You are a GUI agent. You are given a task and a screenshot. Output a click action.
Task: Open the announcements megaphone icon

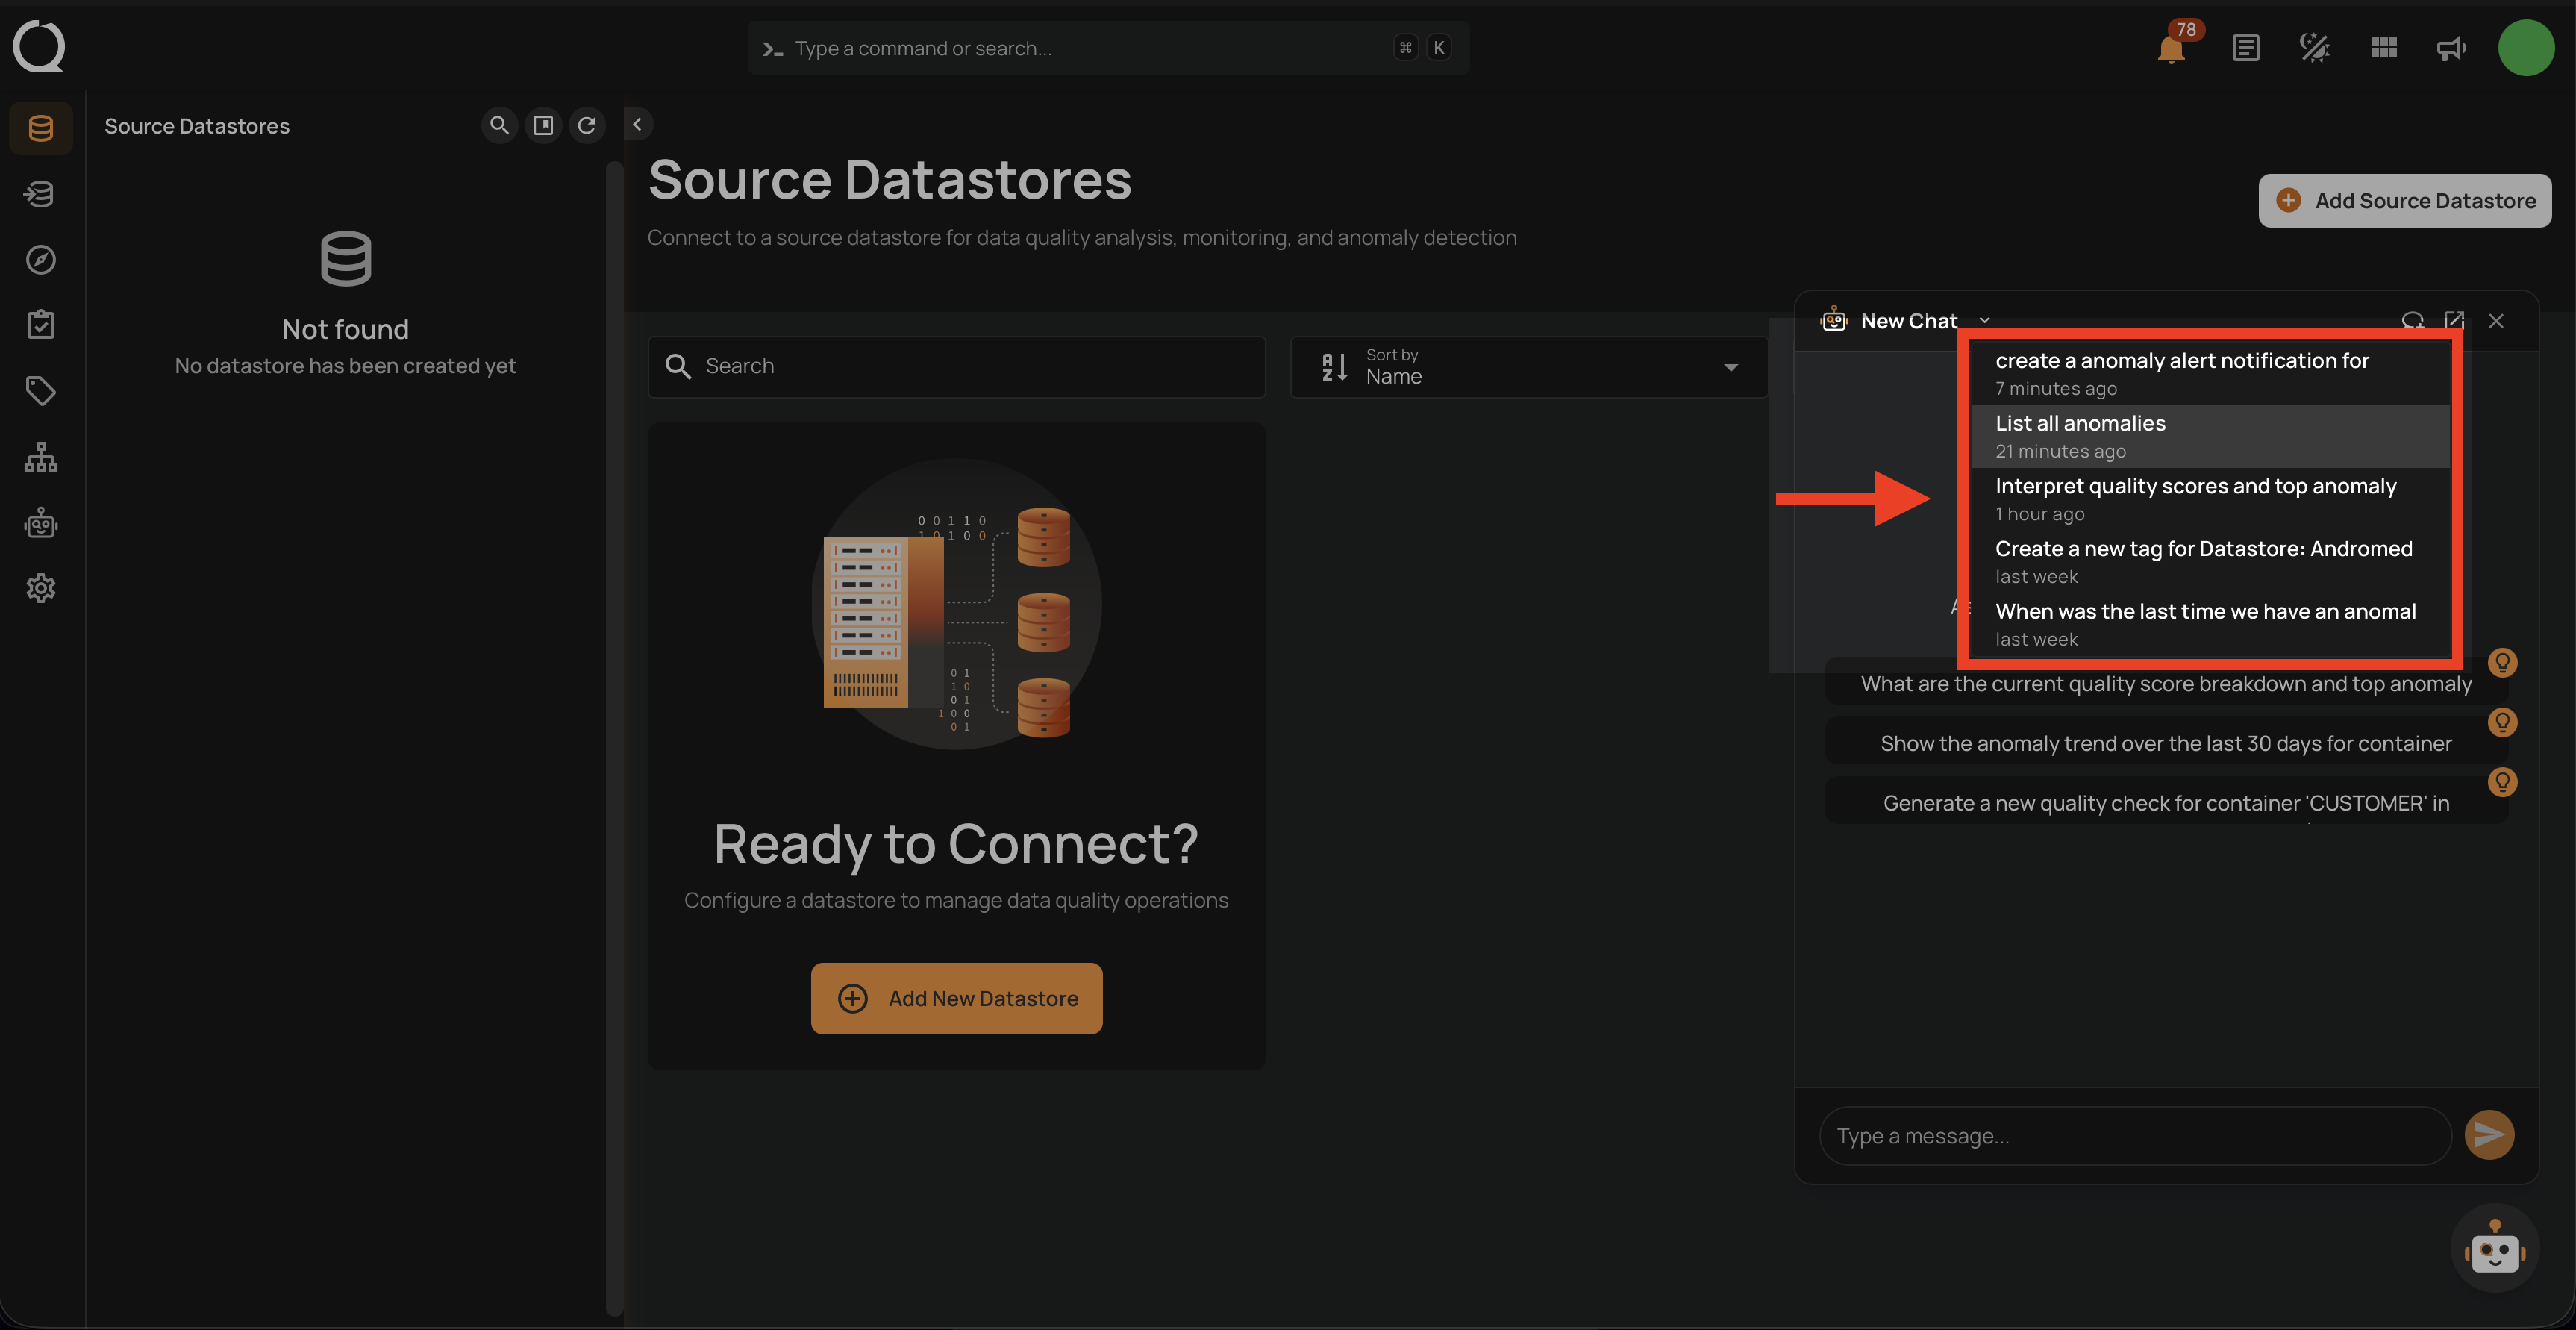click(x=2451, y=48)
